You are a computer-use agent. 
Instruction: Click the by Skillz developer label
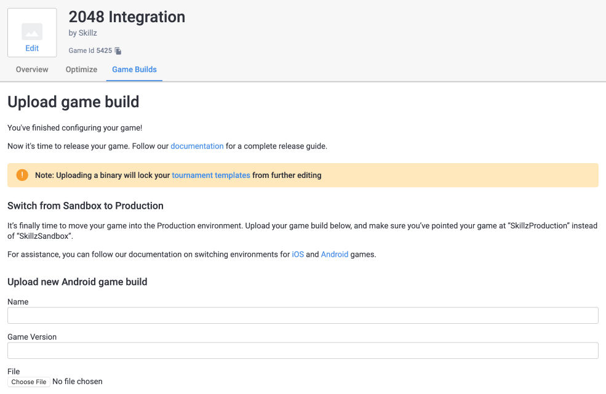point(82,33)
